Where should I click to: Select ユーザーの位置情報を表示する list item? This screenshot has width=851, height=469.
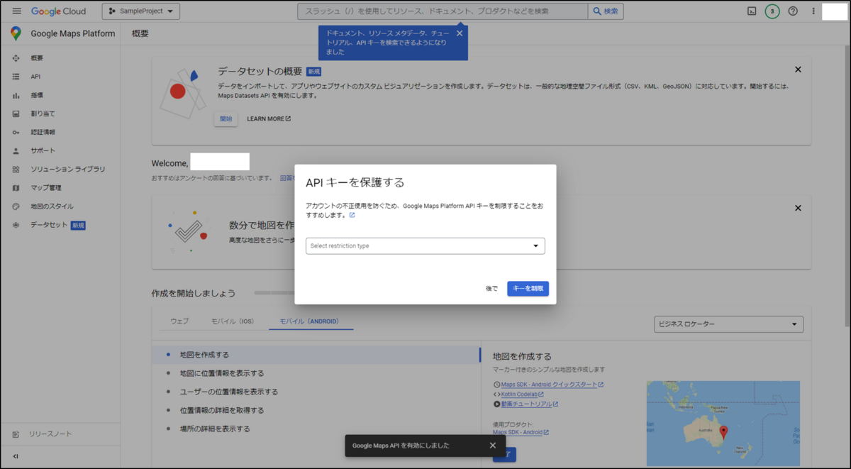pyautogui.click(x=316, y=392)
